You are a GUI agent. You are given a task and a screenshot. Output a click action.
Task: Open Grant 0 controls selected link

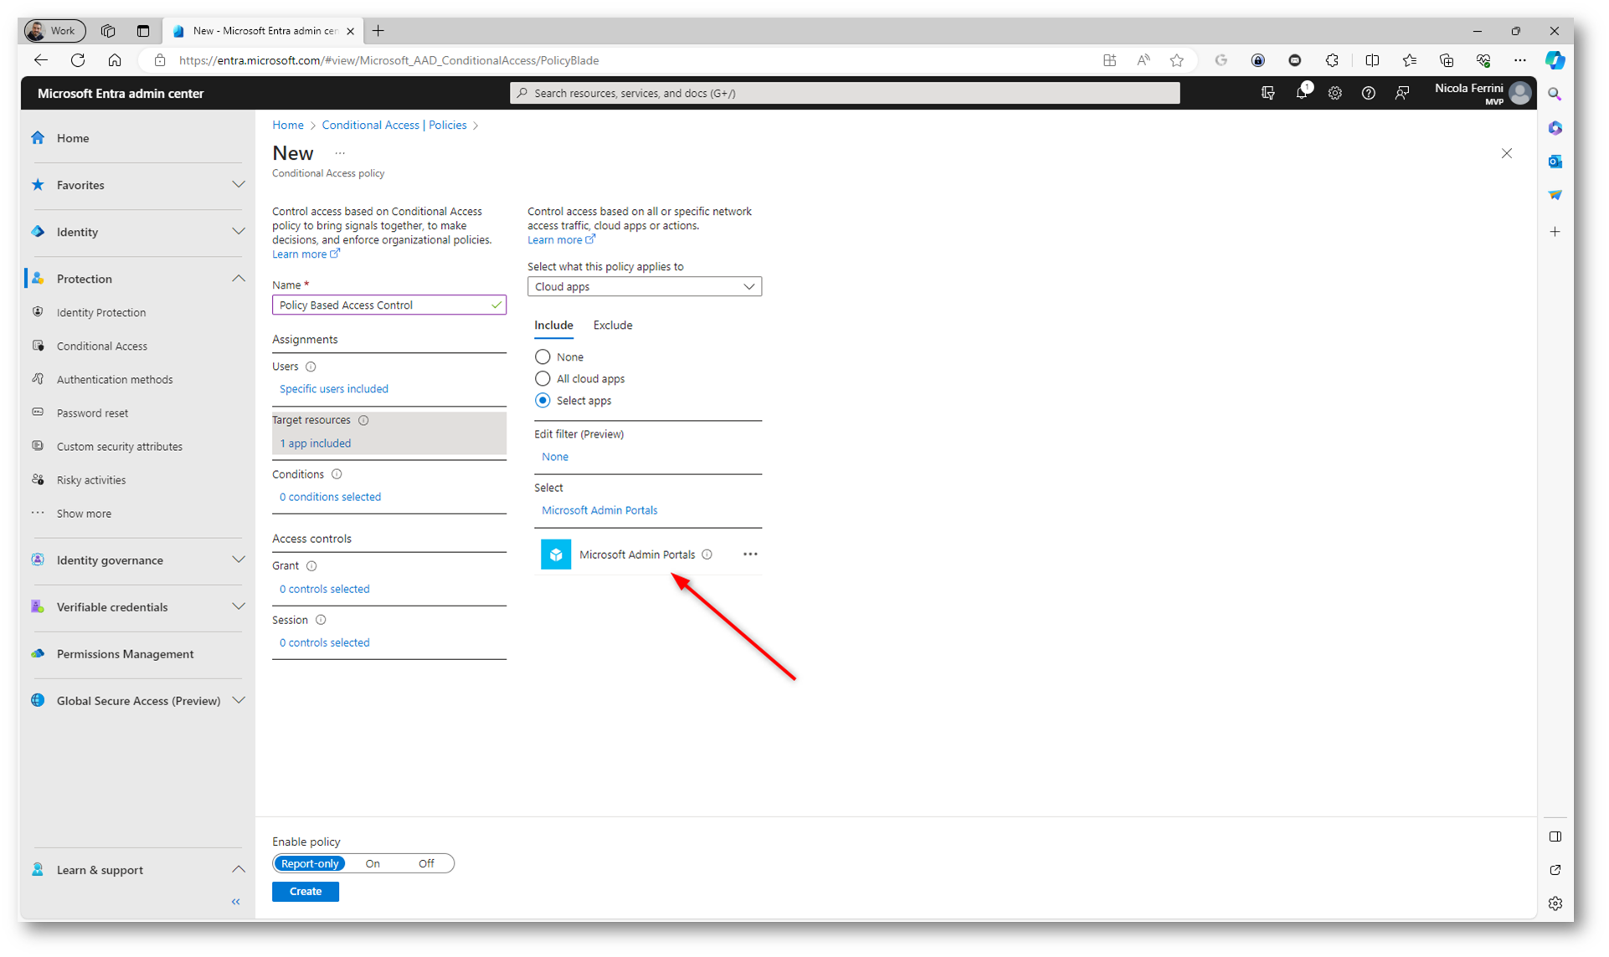[324, 589]
